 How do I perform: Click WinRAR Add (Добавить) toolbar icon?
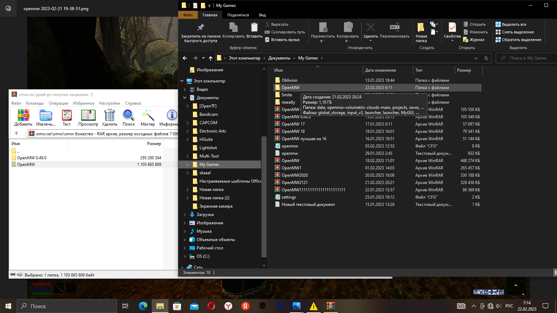pos(23,118)
